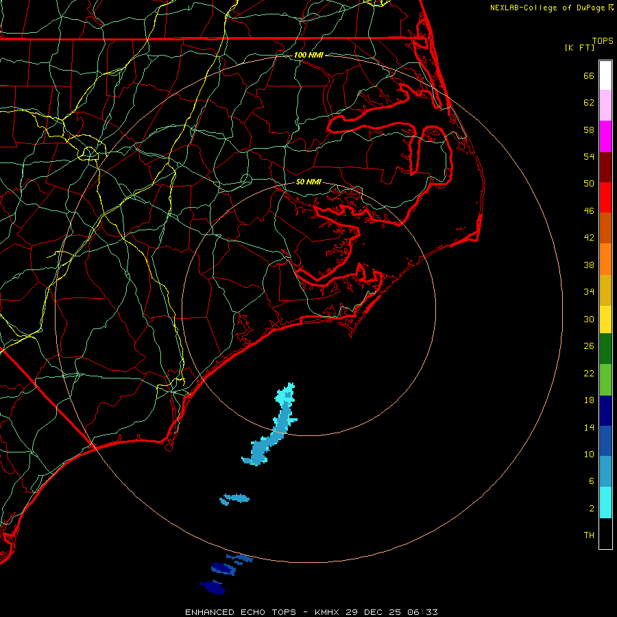Click the dark orange swatch near 42

pyautogui.click(x=605, y=228)
